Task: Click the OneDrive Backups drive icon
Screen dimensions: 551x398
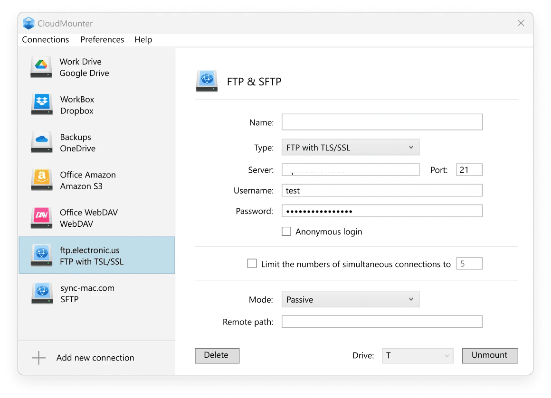Action: point(42,142)
